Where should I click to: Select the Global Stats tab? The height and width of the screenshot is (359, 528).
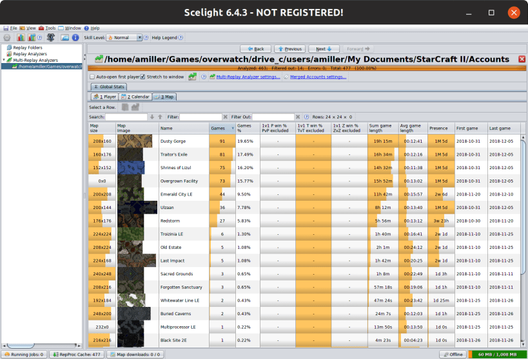(x=109, y=87)
